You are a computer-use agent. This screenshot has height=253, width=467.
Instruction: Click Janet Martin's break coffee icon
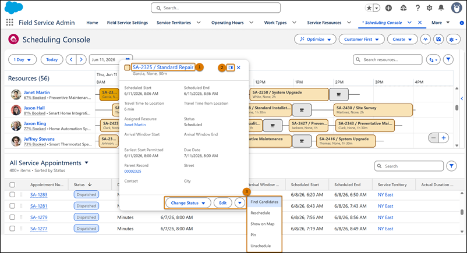point(339,94)
